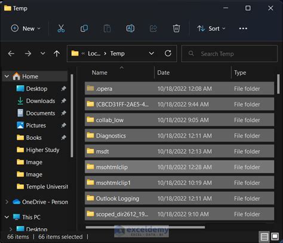Image resolution: width=283 pixels, height=243 pixels.
Task: Select the collab_low folder name
Action: (110, 120)
